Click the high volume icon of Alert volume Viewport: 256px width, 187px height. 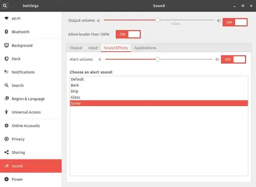(217, 59)
